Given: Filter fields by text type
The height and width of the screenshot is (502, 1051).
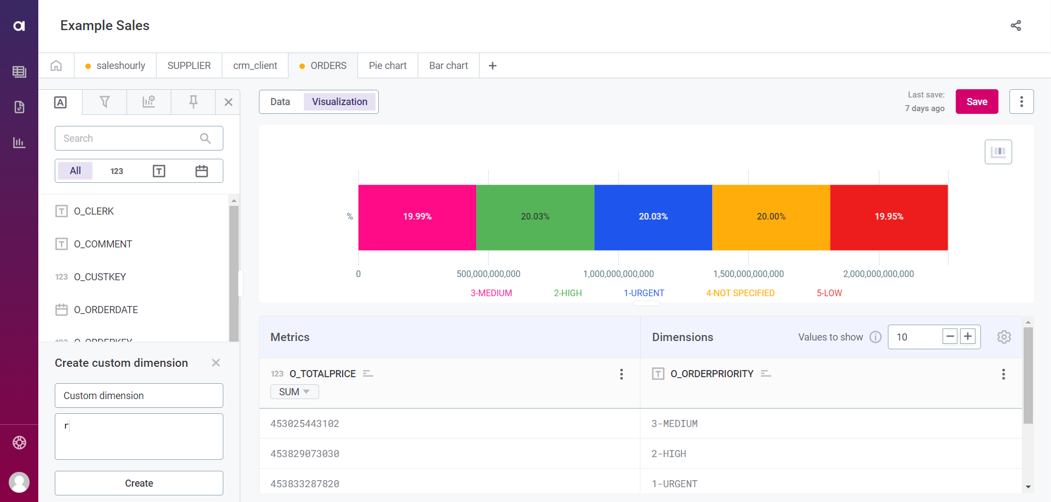Looking at the screenshot, I should [x=159, y=171].
